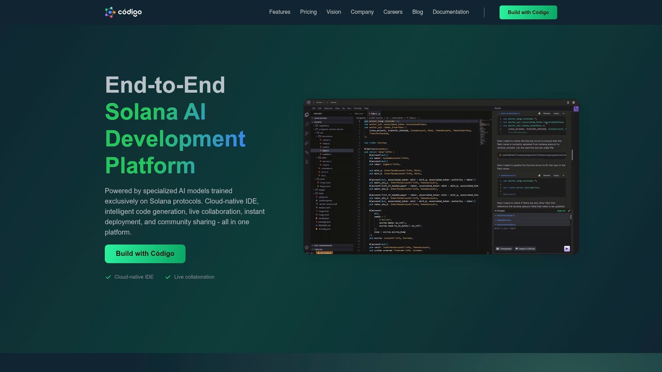Viewport: 662px width, 372px height.
Task: Open the Run menu in IDE
Action: click(x=349, y=108)
